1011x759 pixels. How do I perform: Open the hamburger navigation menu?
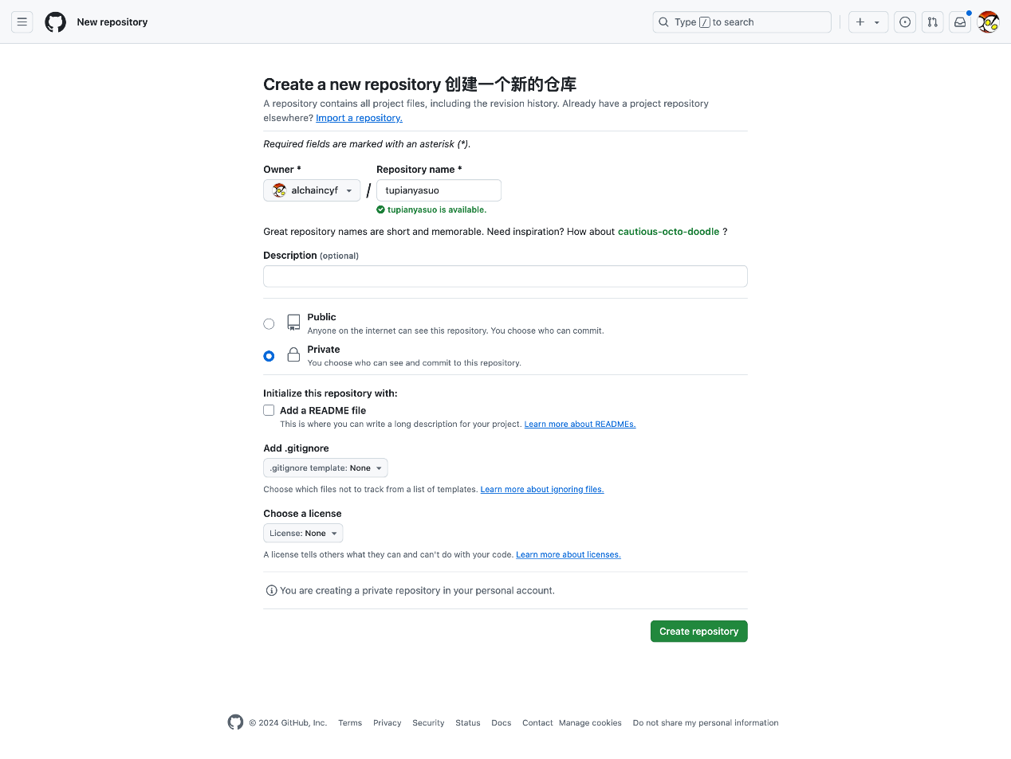[22, 22]
